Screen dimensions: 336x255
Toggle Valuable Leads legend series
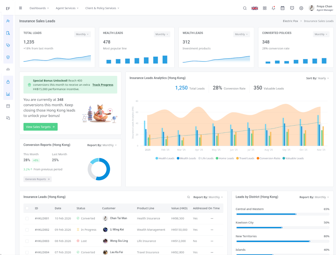[x=293, y=159]
